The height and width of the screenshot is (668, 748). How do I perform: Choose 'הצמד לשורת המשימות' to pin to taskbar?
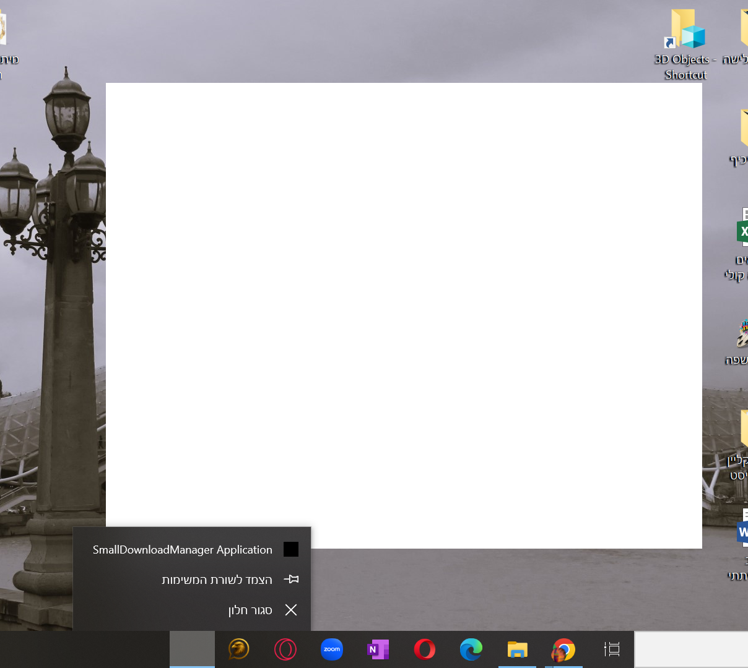pos(217,580)
